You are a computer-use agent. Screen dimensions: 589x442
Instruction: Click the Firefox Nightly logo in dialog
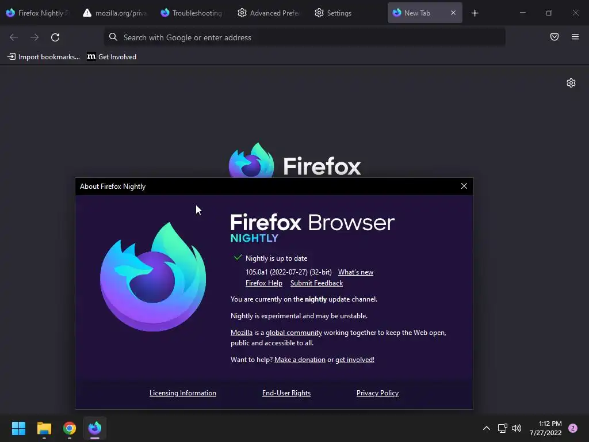pos(153,277)
